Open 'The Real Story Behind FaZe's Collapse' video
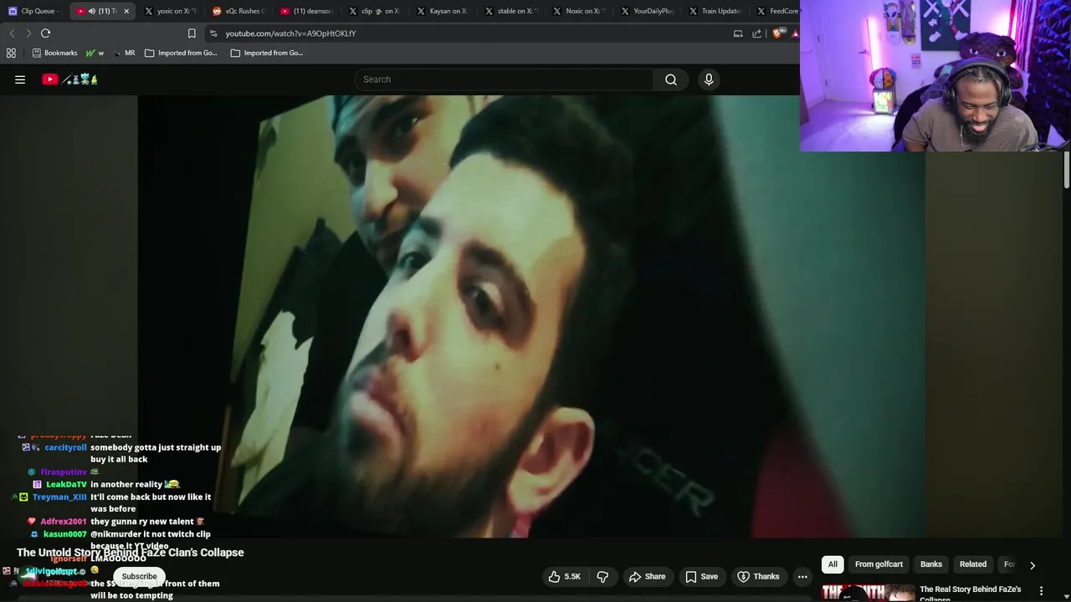The height and width of the screenshot is (602, 1071). 971,593
